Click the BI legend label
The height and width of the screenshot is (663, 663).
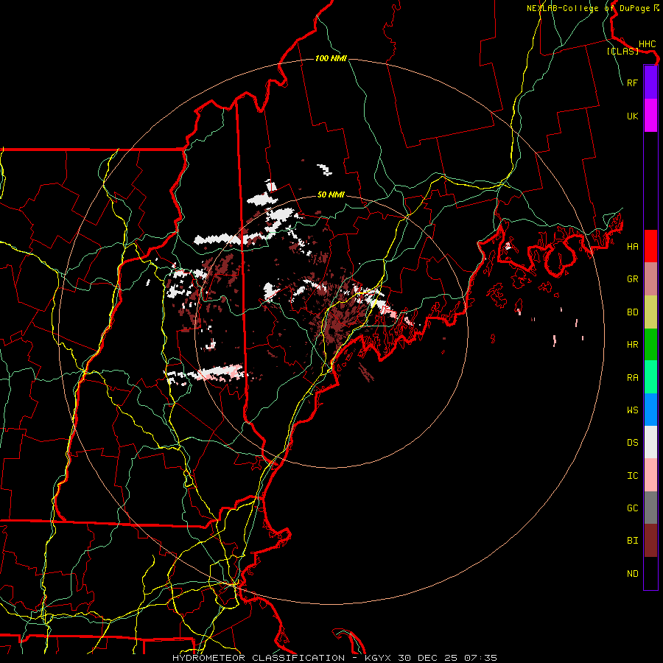pyautogui.click(x=632, y=541)
